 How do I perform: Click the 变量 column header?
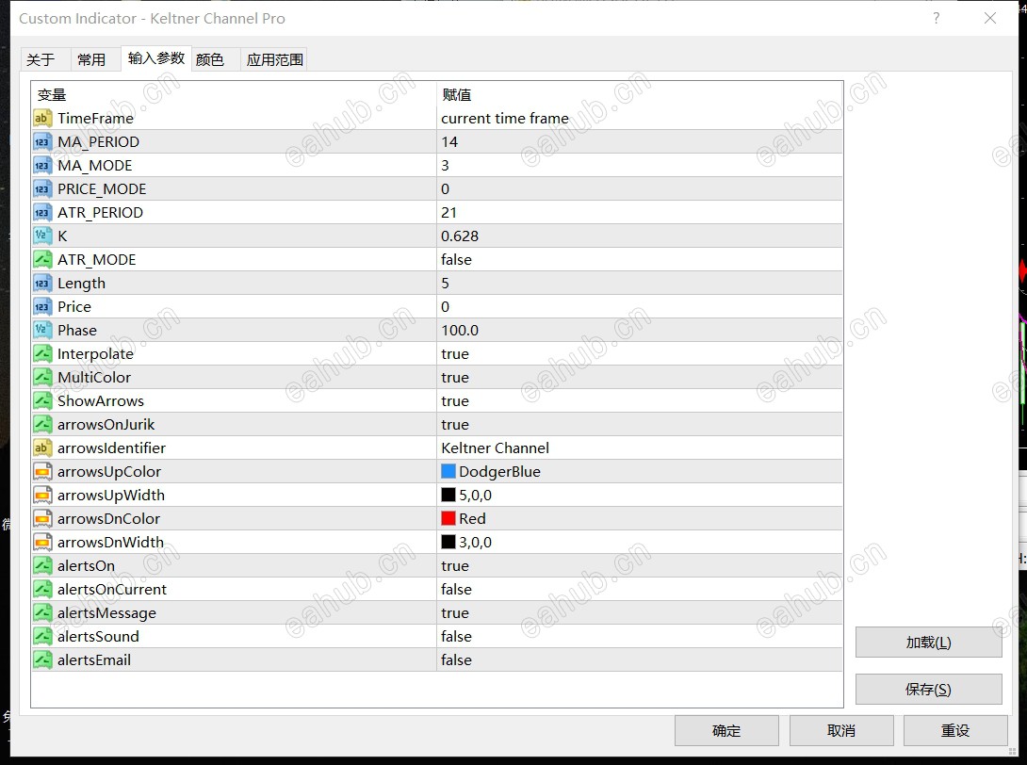pyautogui.click(x=52, y=95)
